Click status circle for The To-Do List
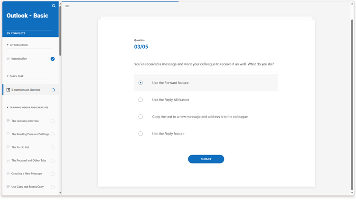Screen dimensions: 356x200 [x=53, y=147]
